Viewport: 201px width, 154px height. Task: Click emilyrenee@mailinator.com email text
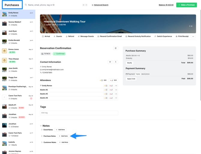(53, 70)
